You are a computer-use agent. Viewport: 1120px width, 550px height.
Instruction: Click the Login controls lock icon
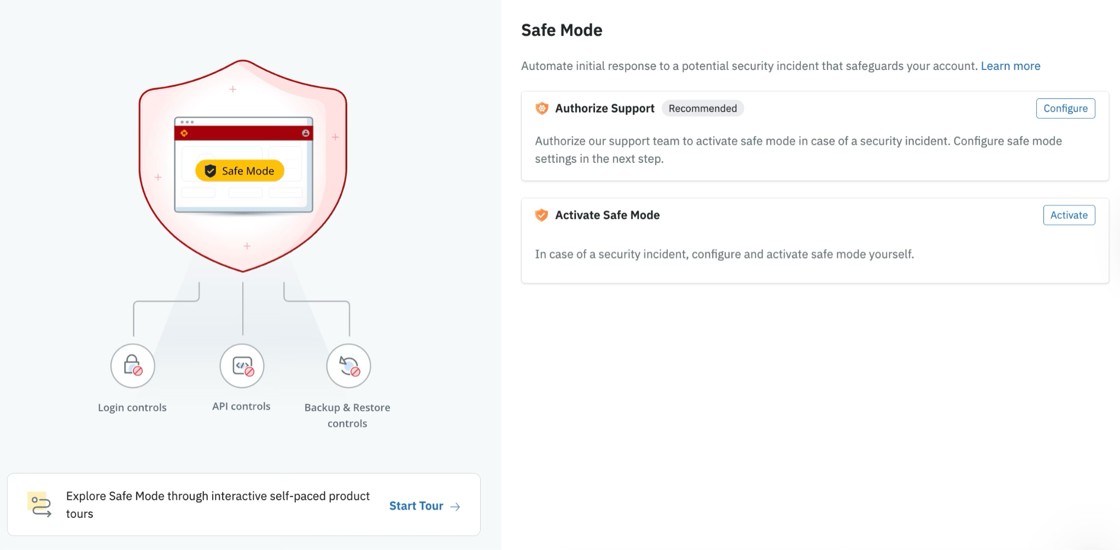(x=132, y=365)
